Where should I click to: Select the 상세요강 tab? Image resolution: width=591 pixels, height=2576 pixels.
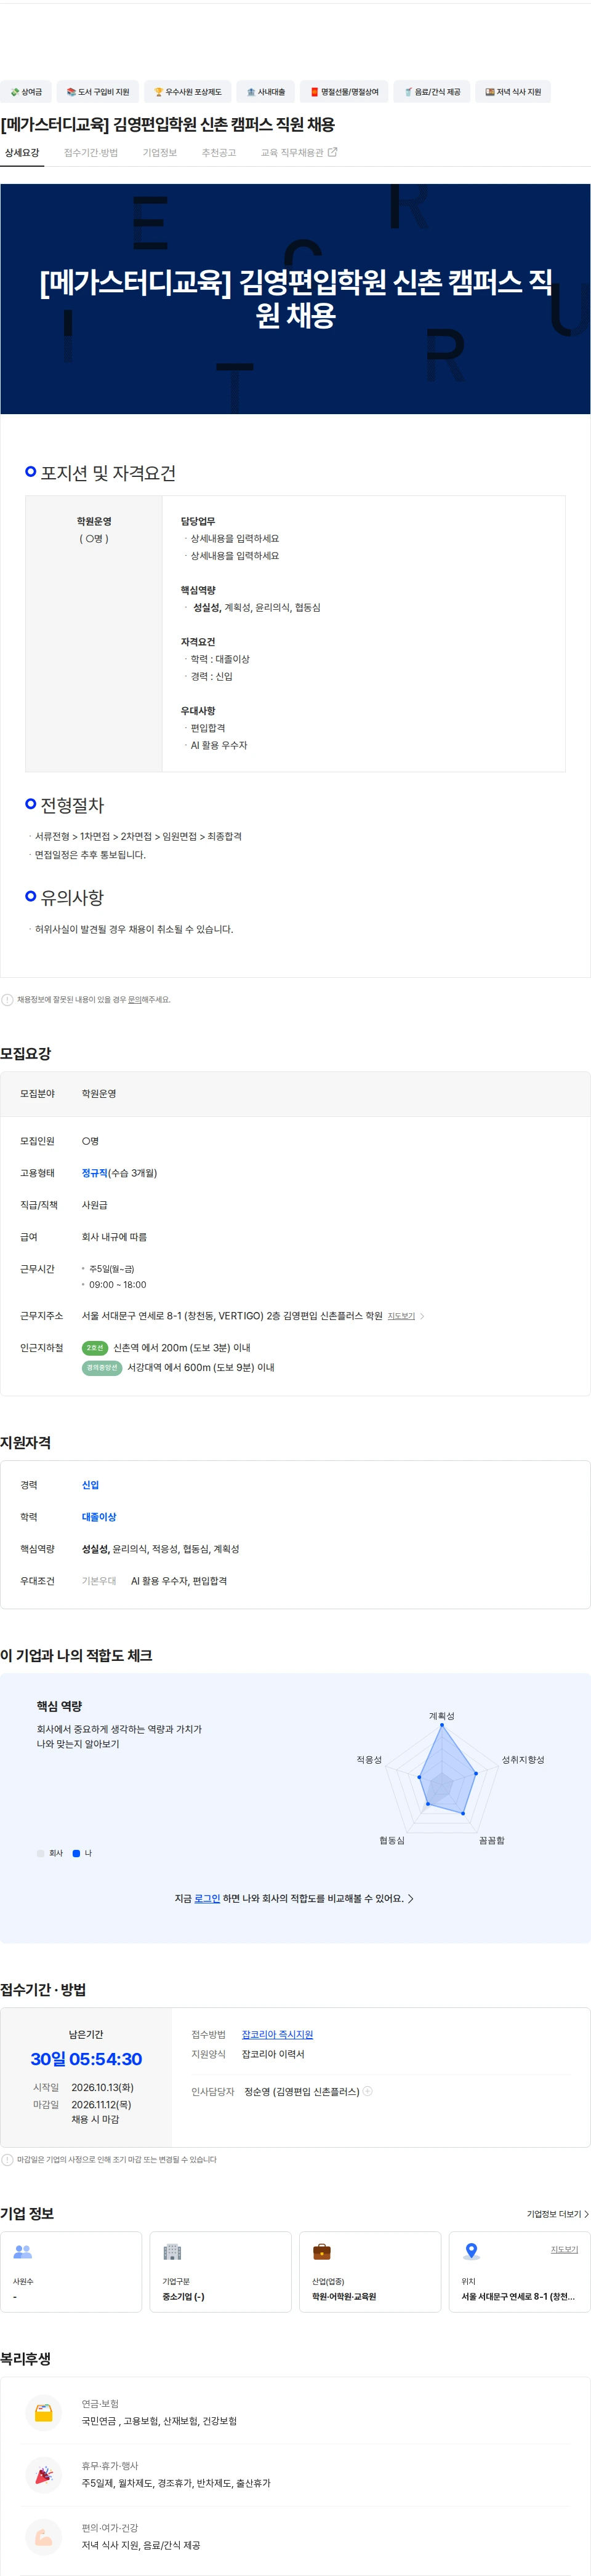(x=22, y=153)
